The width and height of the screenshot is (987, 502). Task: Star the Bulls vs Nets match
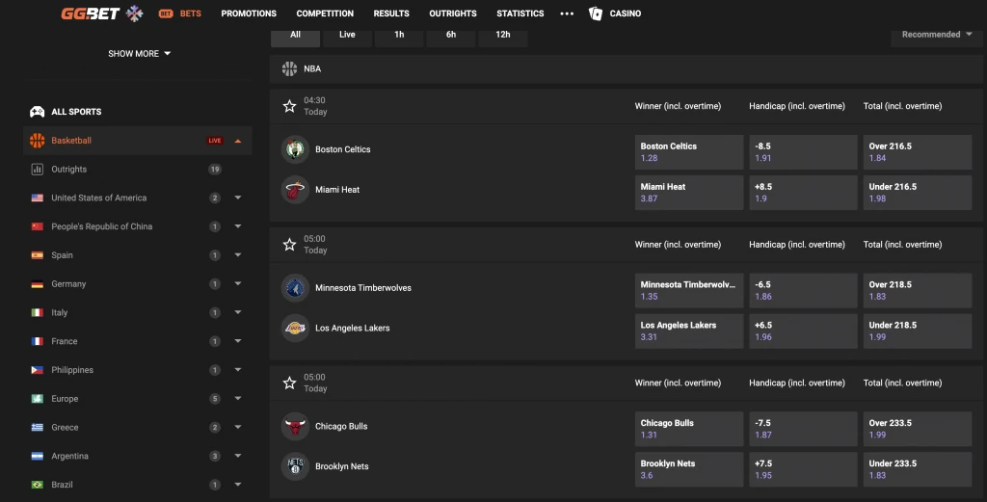289,383
